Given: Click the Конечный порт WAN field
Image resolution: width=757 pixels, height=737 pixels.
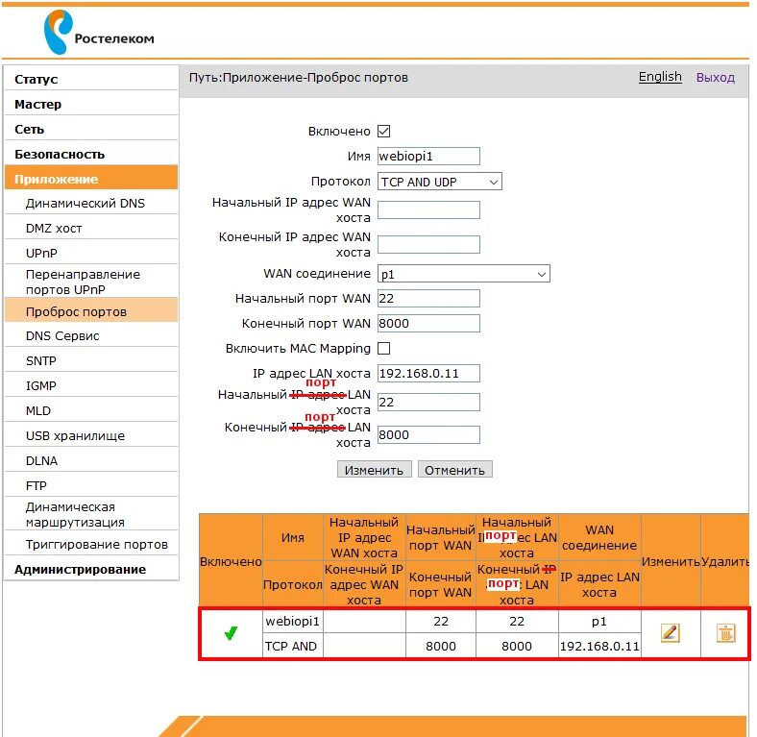Looking at the screenshot, I should (428, 323).
